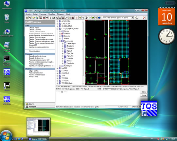Expand the Fundações tree node
Viewport: 177px width, 141px height.
pos(60,66)
